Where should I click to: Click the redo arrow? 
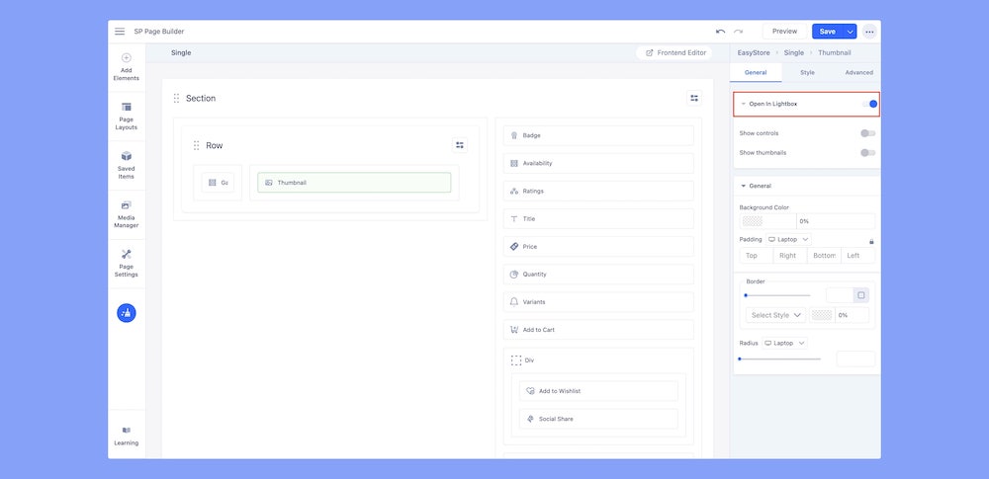click(738, 32)
